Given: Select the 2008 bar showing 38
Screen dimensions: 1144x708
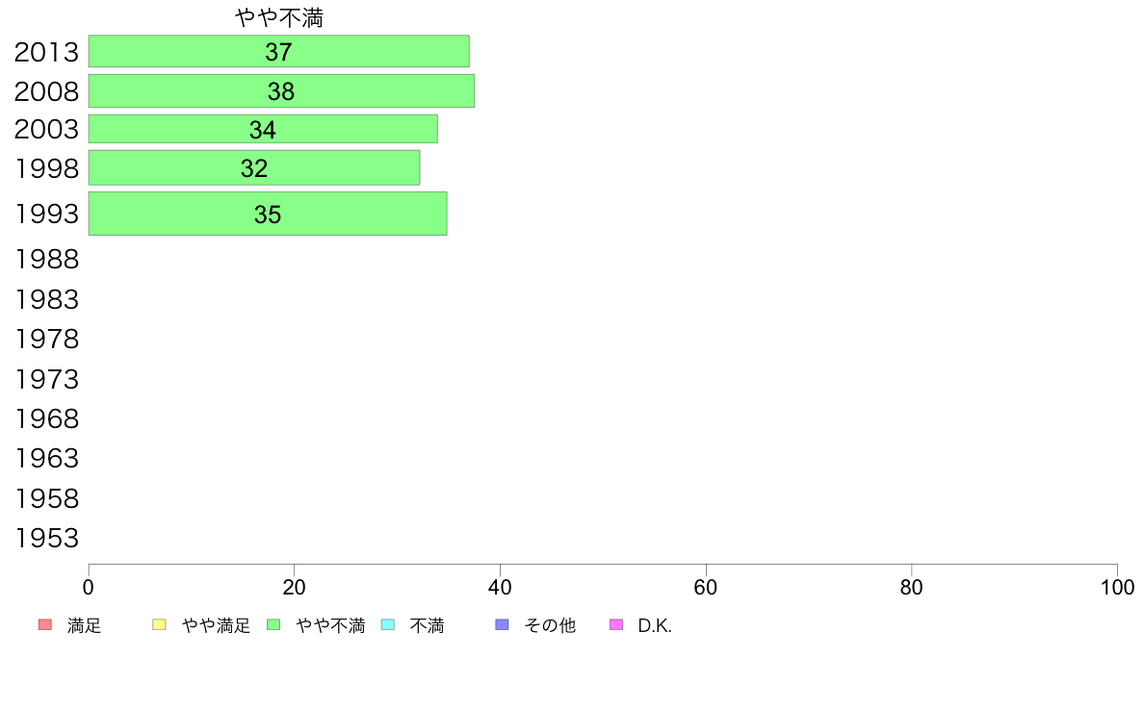Looking at the screenshot, I should pyautogui.click(x=281, y=91).
